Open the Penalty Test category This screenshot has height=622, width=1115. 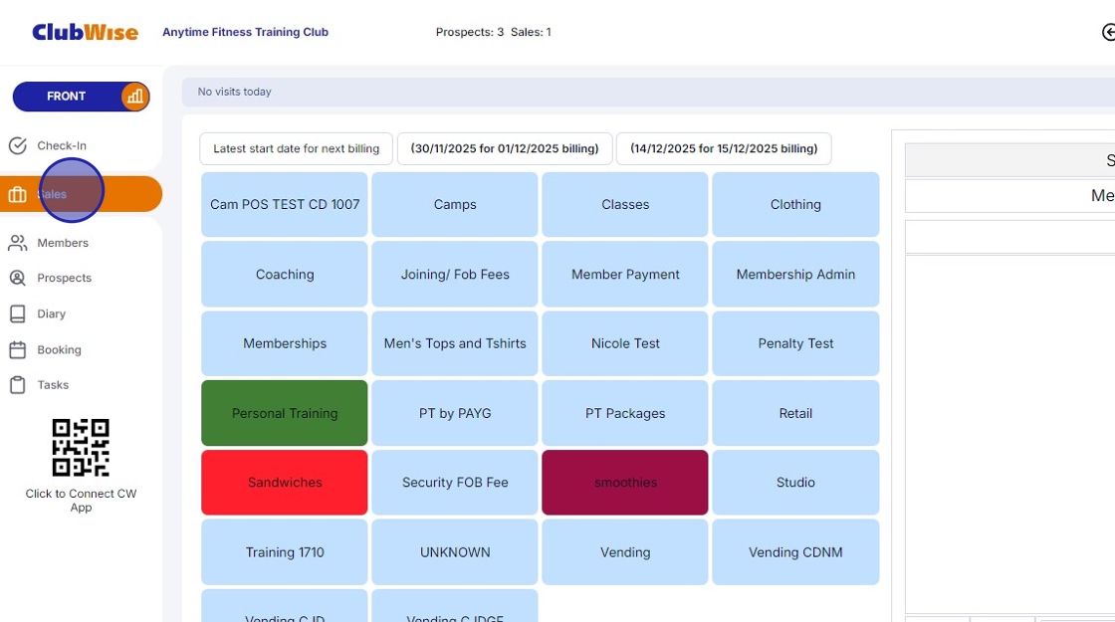click(x=795, y=343)
